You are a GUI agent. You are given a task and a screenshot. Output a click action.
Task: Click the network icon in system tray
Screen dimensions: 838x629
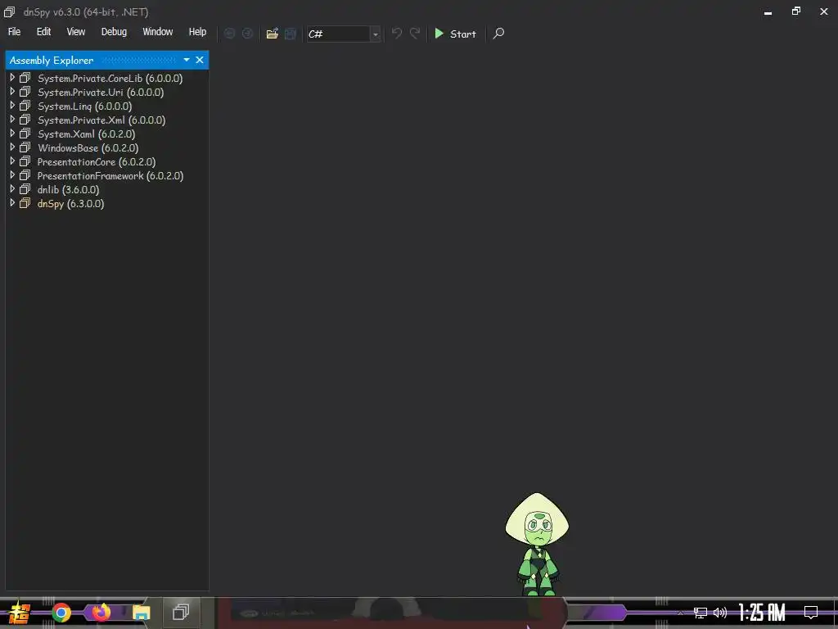pos(701,613)
